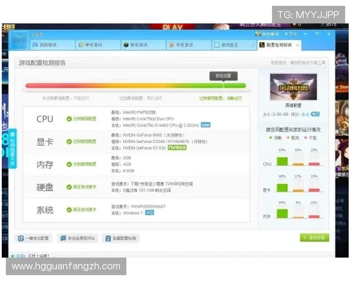
Task: Click the green button at bottom right
Action: point(315,238)
